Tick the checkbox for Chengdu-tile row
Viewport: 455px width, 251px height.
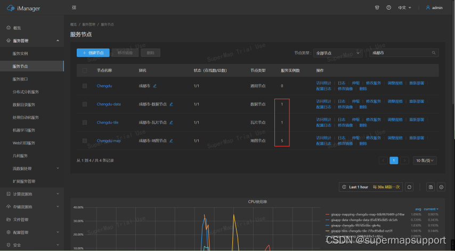[85, 123]
